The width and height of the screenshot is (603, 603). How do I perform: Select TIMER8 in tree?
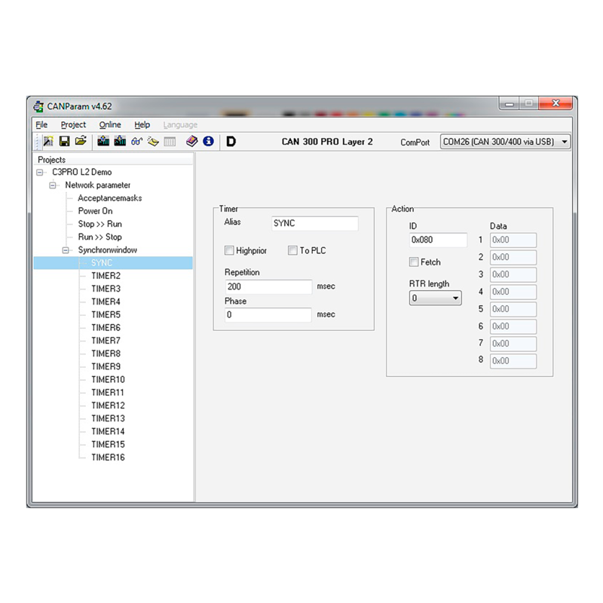click(x=106, y=354)
